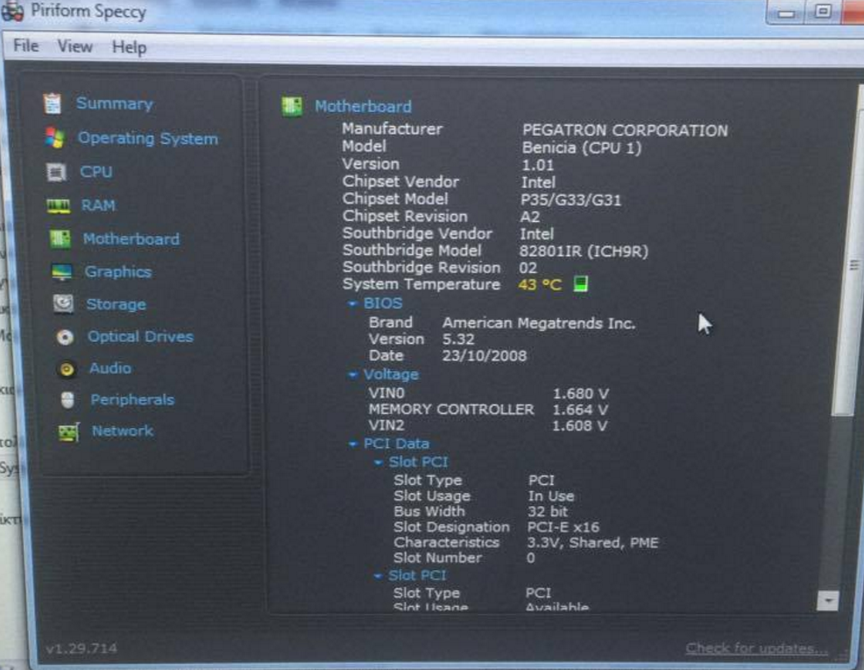Click the Motherboard heading in main panel
Screen dimensions: 864x670
point(363,106)
